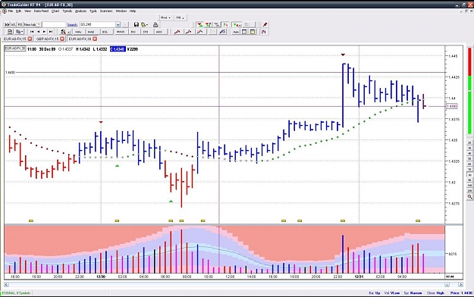
Task: Close the GBP A0-FX,15 tab
Action: [62, 39]
